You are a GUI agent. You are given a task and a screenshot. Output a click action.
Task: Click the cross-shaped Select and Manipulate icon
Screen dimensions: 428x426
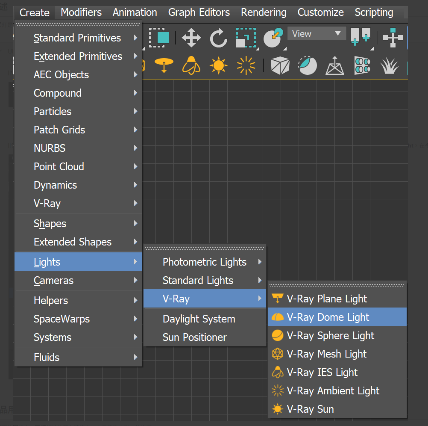pos(393,38)
